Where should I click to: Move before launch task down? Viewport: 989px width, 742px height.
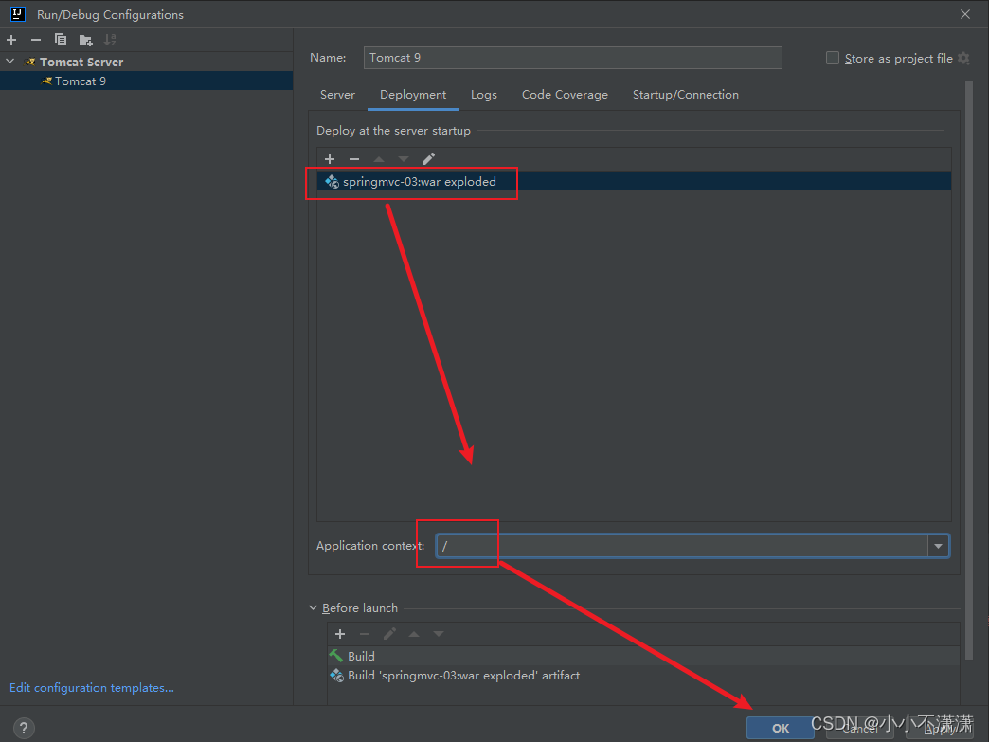(439, 633)
